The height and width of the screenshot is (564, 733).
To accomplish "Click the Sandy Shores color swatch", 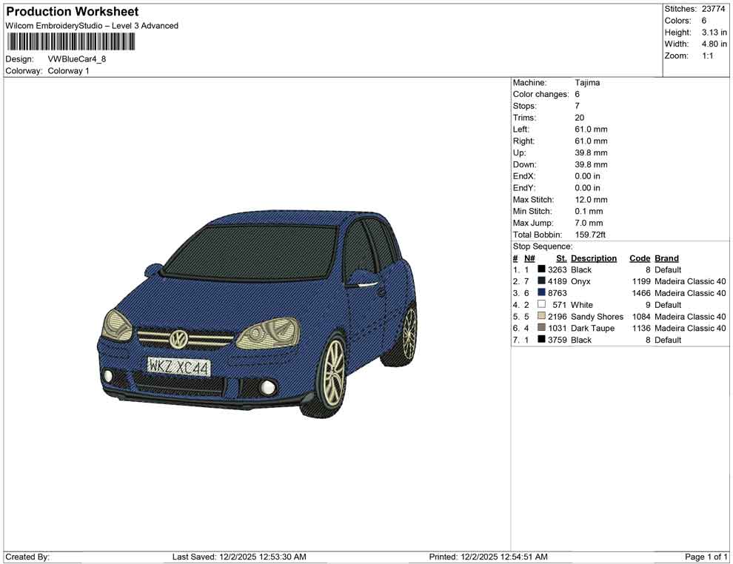I will pyautogui.click(x=541, y=316).
